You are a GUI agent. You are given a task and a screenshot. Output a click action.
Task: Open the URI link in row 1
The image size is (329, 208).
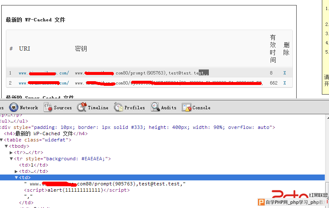[44, 73]
